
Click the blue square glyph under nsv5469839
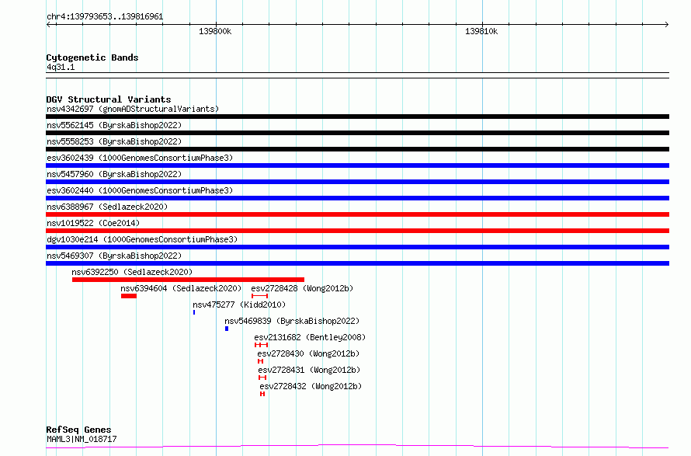coord(227,329)
